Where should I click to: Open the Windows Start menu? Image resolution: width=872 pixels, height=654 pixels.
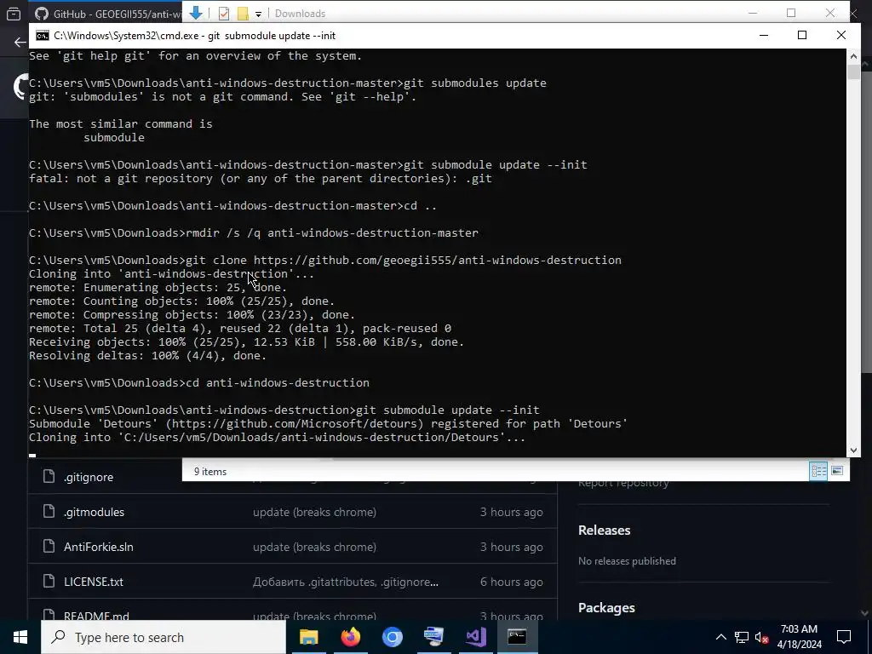20,637
